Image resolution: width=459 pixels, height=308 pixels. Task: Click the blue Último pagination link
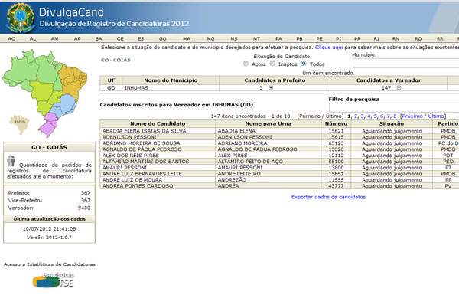[x=436, y=116]
